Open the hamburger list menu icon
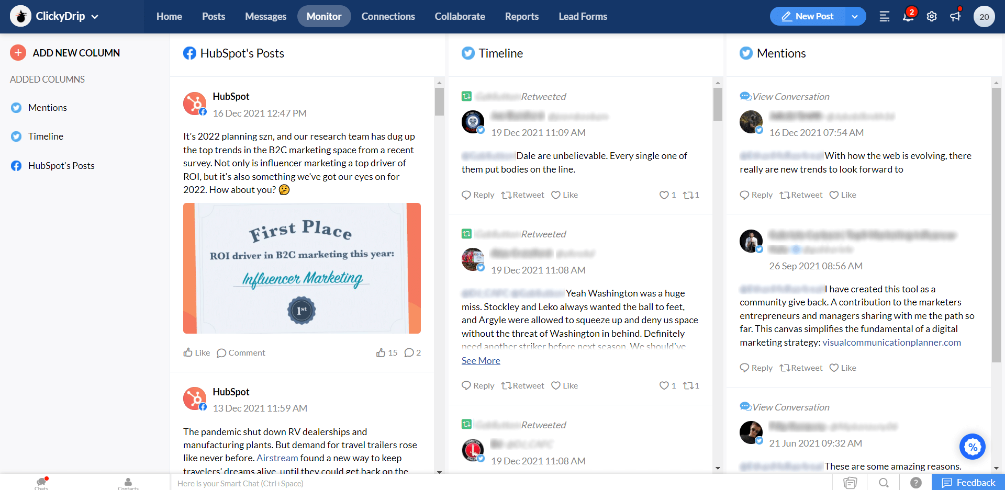The width and height of the screenshot is (1005, 490). [x=885, y=16]
